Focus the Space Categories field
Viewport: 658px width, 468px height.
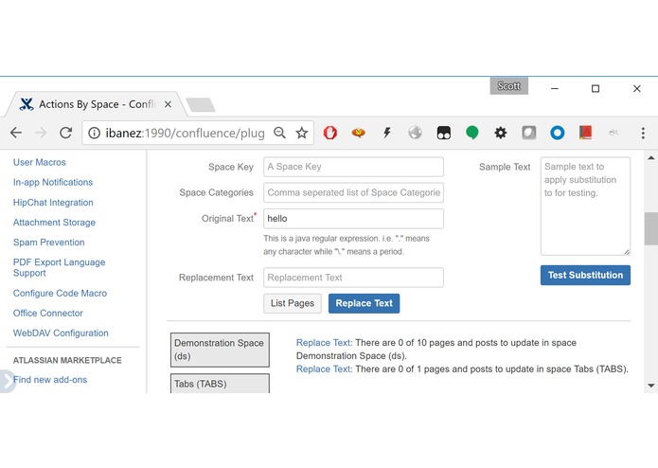tap(353, 192)
